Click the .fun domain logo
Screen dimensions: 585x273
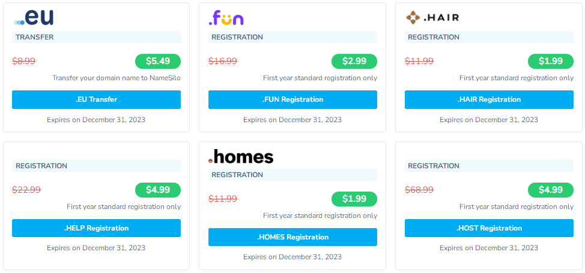click(226, 18)
